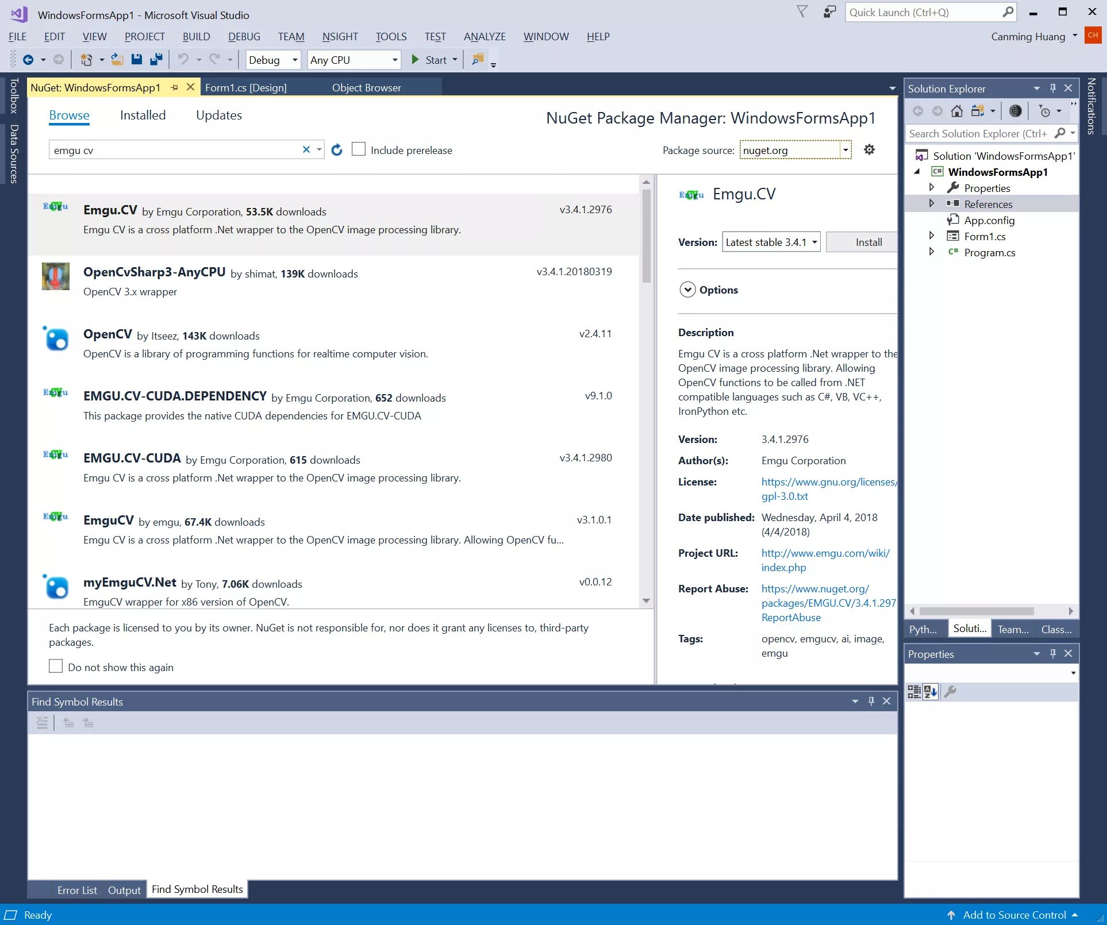Image resolution: width=1107 pixels, height=925 pixels.
Task: Open the Toolbox side panel
Action: click(x=14, y=96)
